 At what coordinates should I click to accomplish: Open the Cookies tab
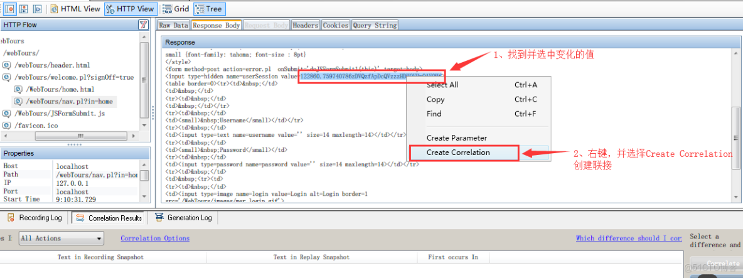point(336,26)
